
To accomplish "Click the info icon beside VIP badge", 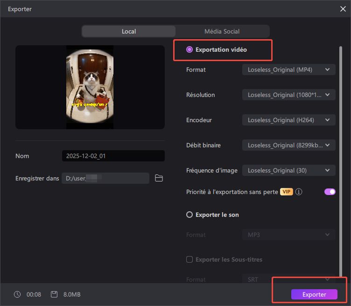I will pos(299,192).
